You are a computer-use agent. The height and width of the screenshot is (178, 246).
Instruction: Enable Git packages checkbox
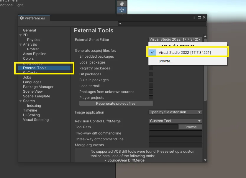pos(151,74)
